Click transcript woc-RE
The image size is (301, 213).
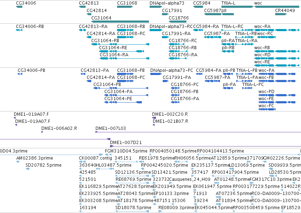[x=262, y=62]
